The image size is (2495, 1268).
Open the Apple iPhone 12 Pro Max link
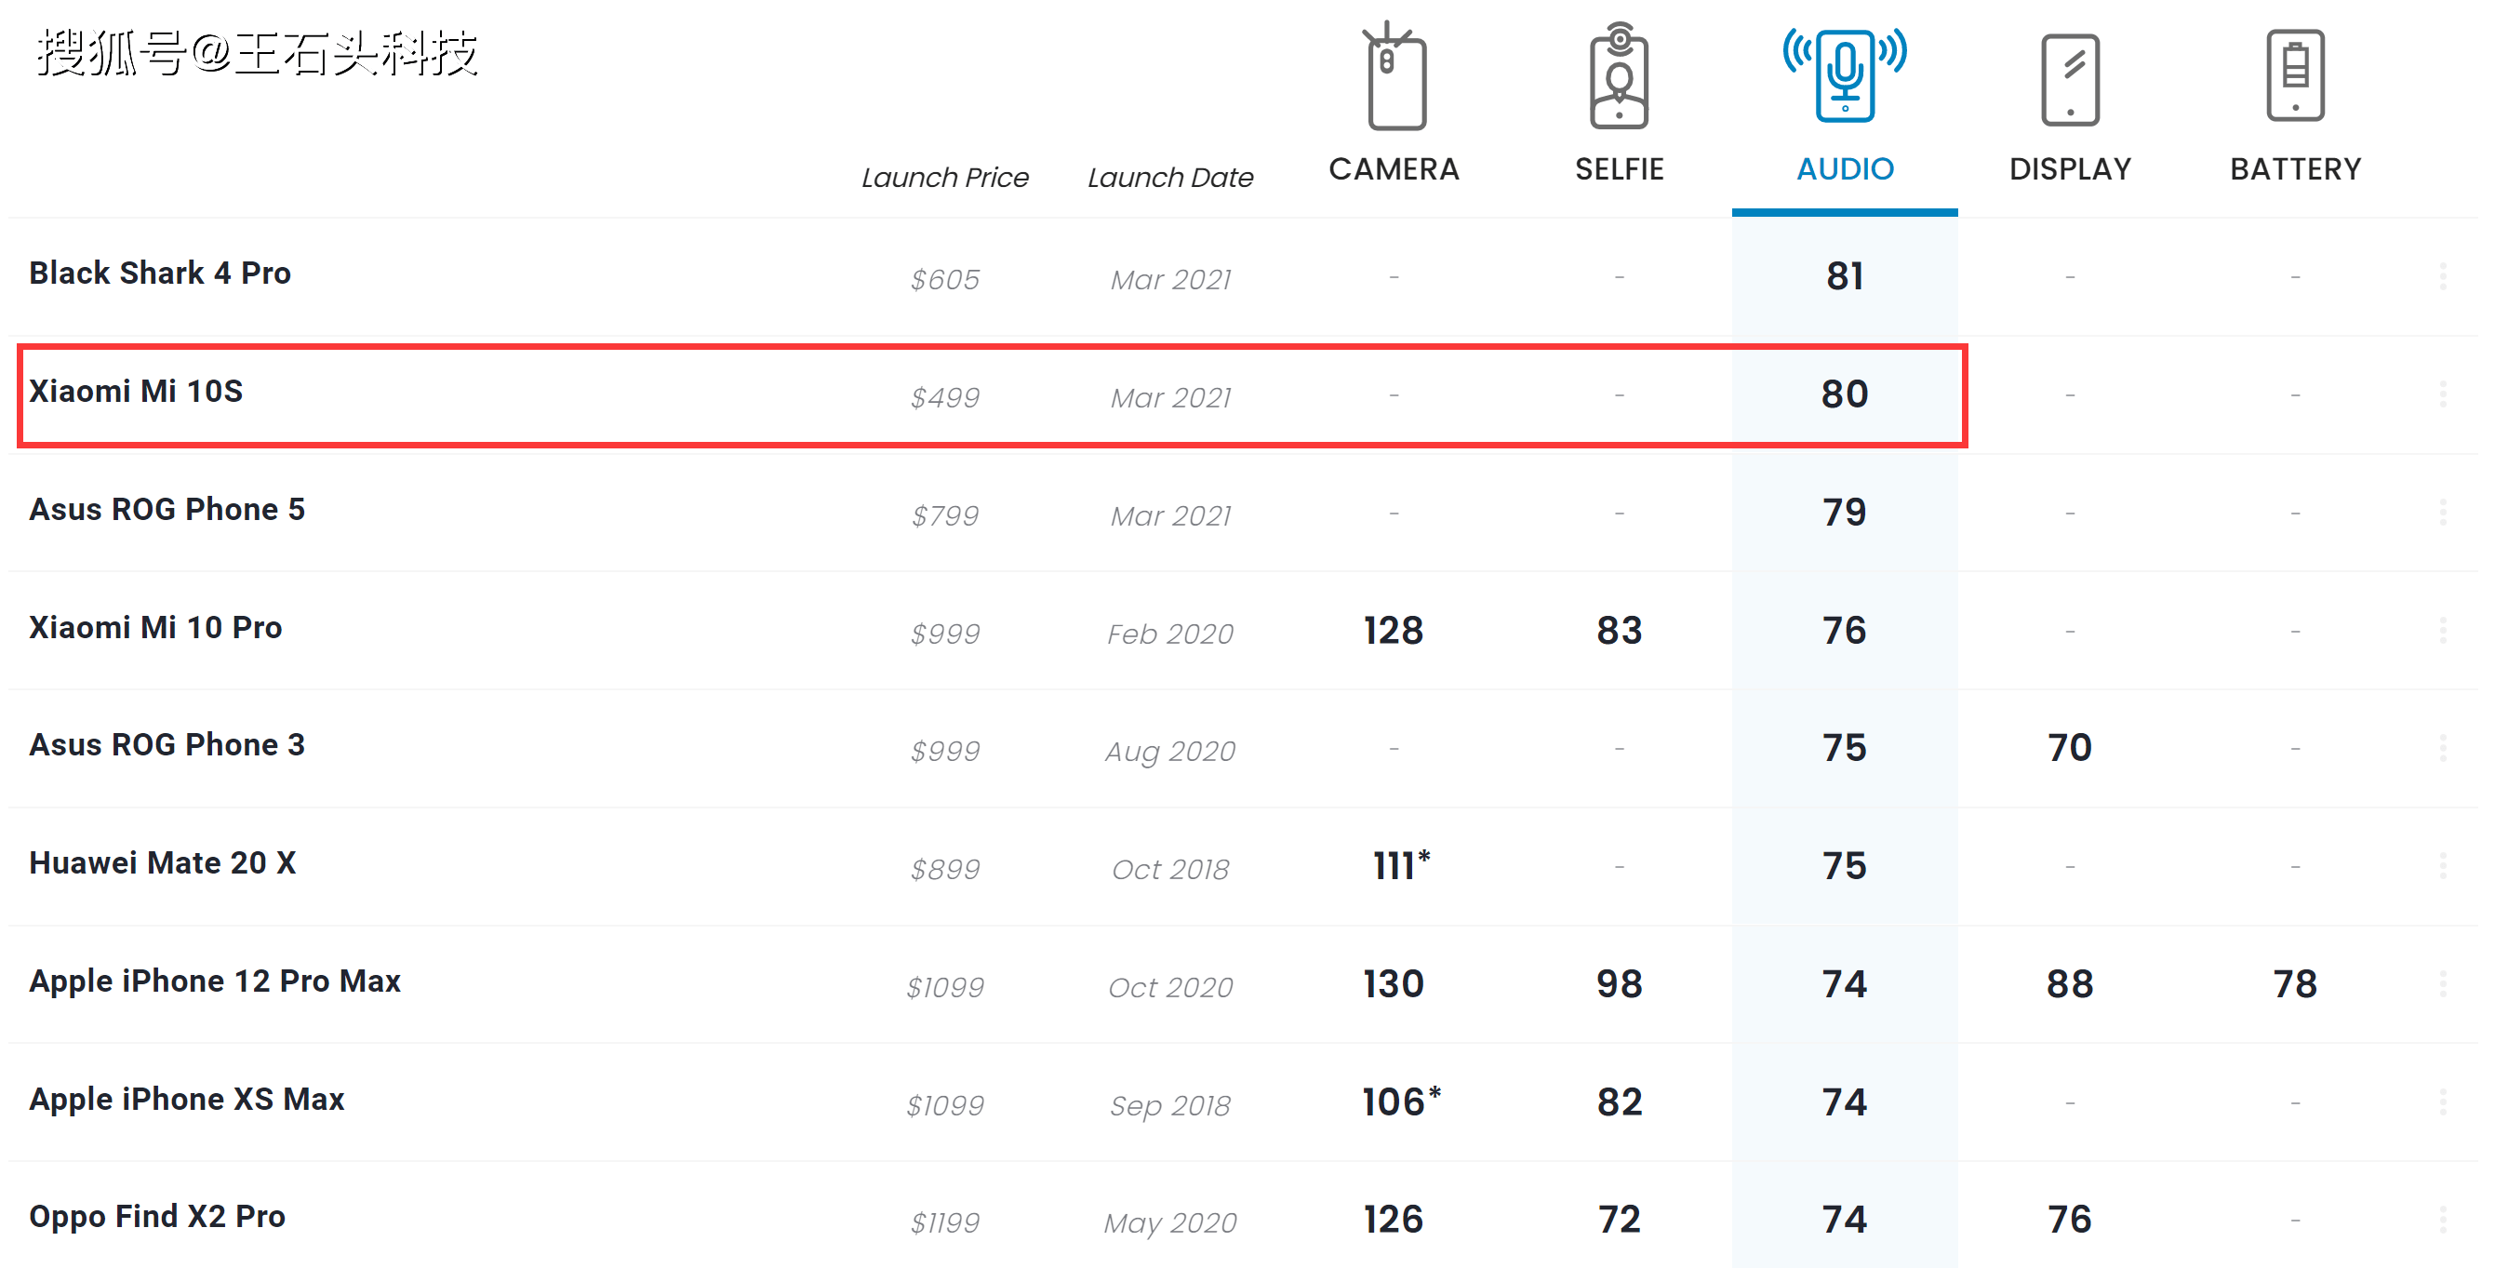[x=215, y=981]
